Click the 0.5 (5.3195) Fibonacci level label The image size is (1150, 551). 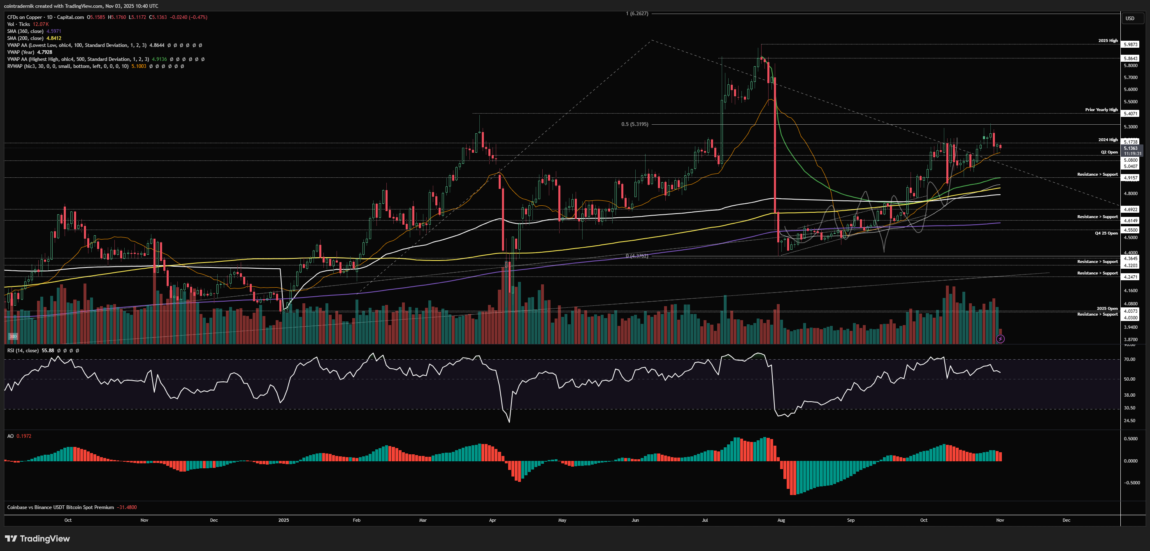[634, 124]
